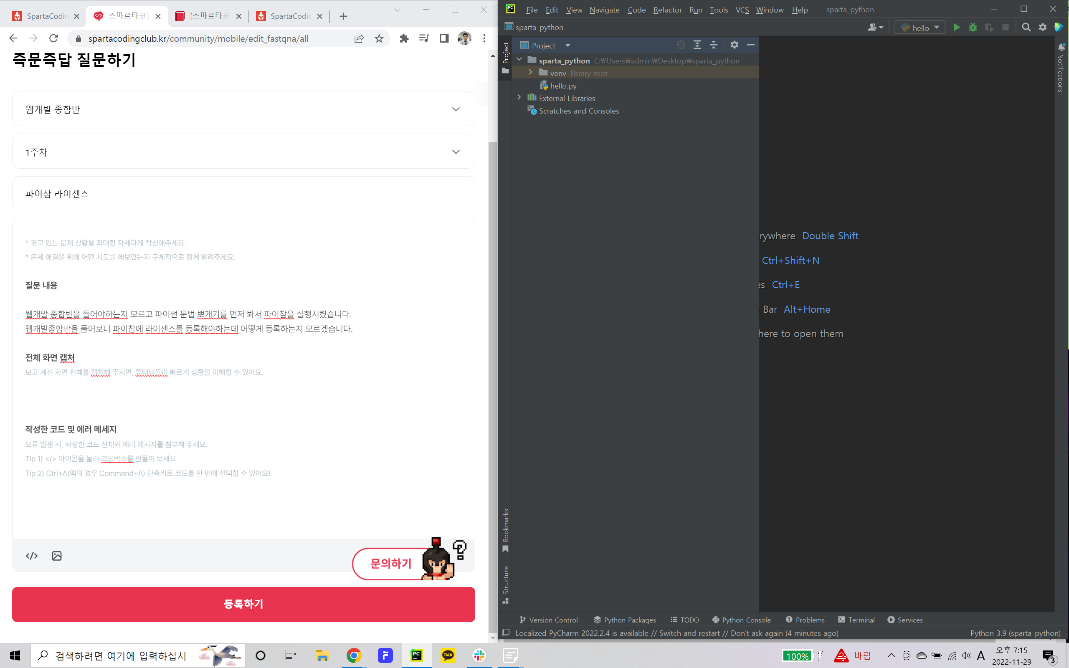Click the image upload icon in editor

tap(56, 556)
